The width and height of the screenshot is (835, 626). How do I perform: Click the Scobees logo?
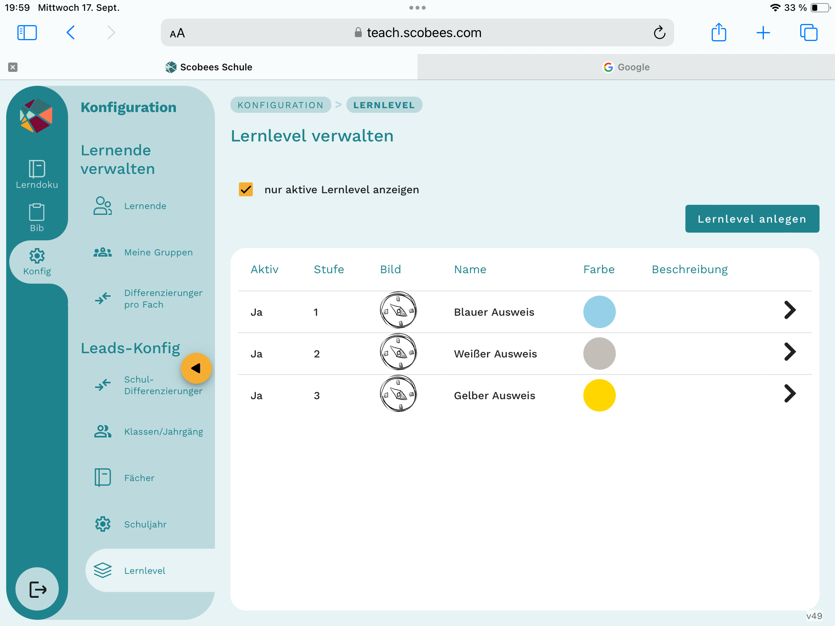(36, 116)
